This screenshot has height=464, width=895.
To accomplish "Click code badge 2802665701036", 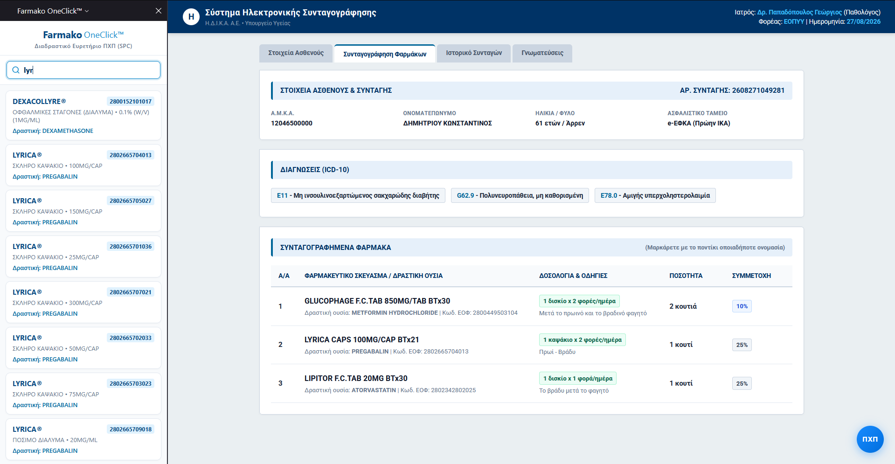I will pyautogui.click(x=131, y=247).
